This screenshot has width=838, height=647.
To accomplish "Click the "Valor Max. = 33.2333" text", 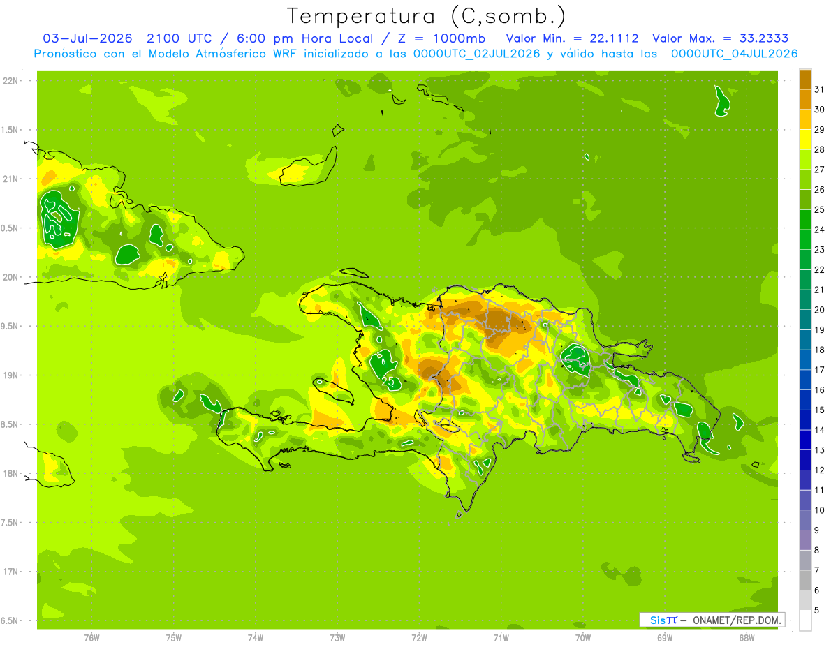I will click(721, 38).
